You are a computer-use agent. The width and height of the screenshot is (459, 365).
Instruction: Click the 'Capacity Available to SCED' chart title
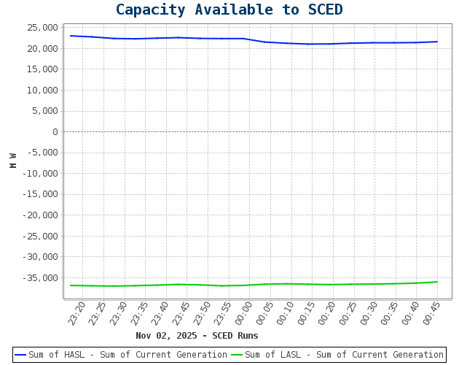pos(229,10)
